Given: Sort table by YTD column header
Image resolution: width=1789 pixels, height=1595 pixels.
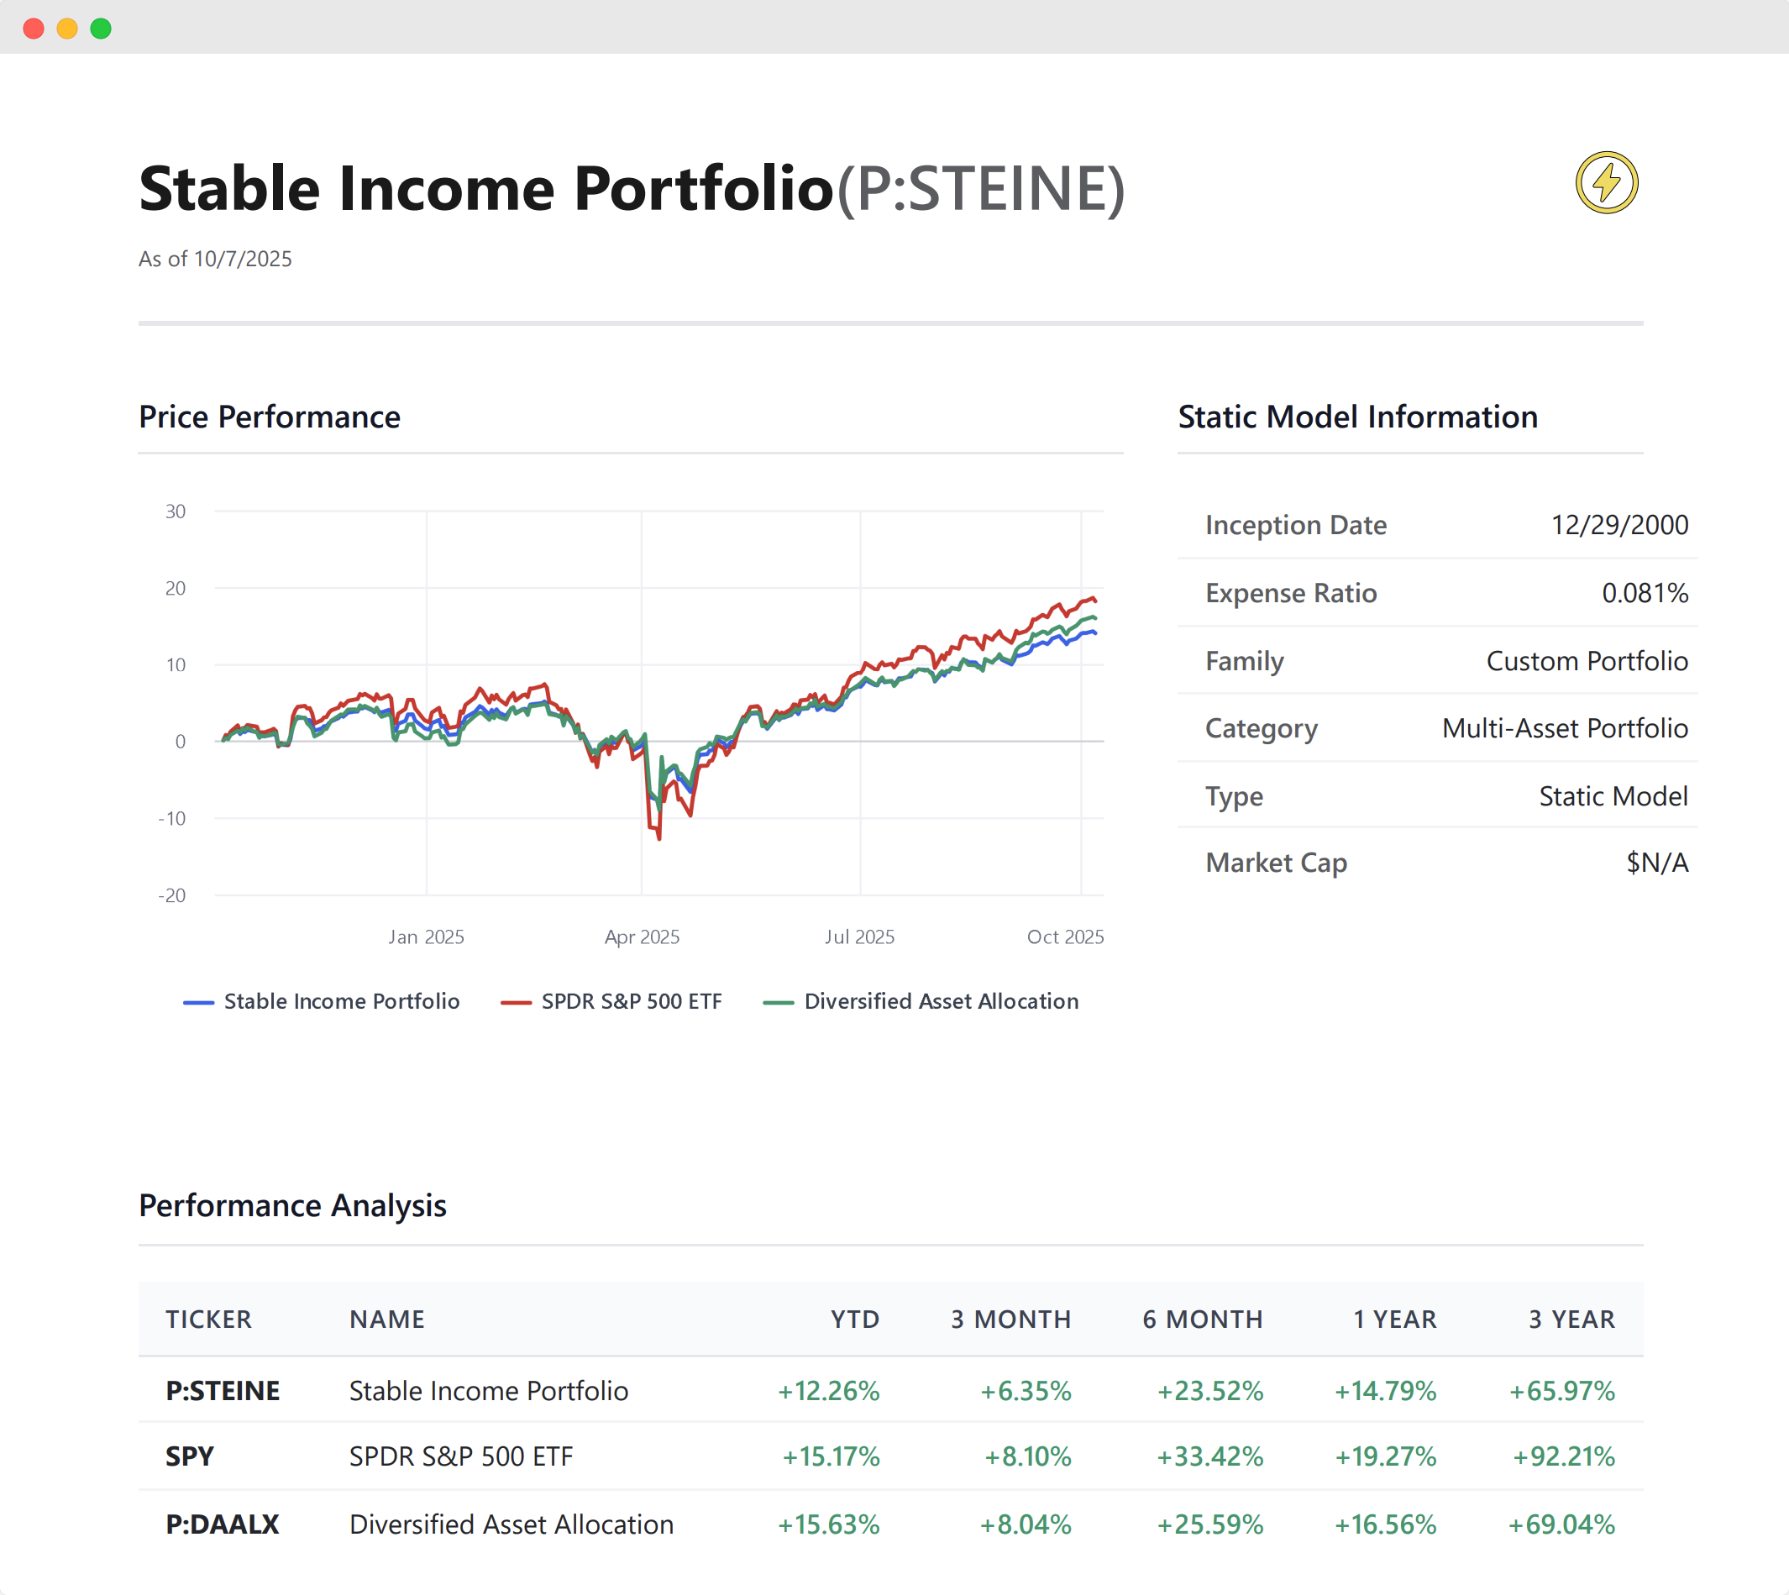Looking at the screenshot, I should pyautogui.click(x=855, y=1319).
